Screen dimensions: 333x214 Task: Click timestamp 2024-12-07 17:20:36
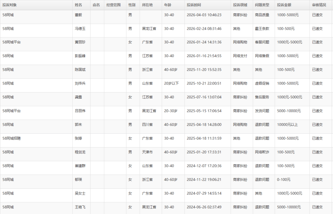(204, 166)
